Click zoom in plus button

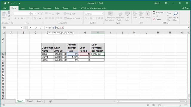181,105
